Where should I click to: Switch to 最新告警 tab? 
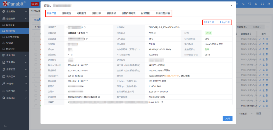click(x=111, y=13)
